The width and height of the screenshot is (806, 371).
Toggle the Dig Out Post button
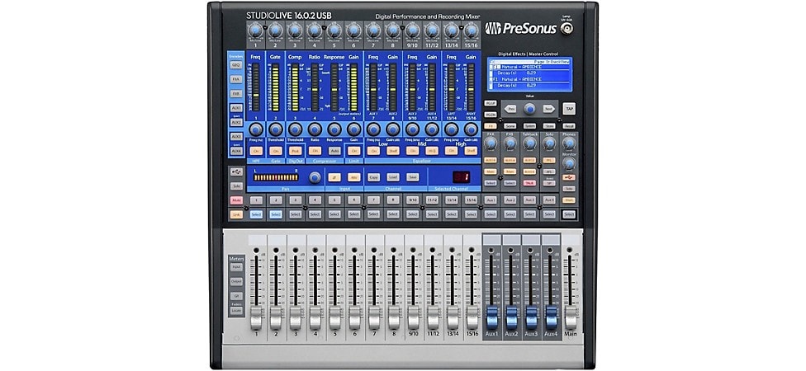click(x=295, y=151)
